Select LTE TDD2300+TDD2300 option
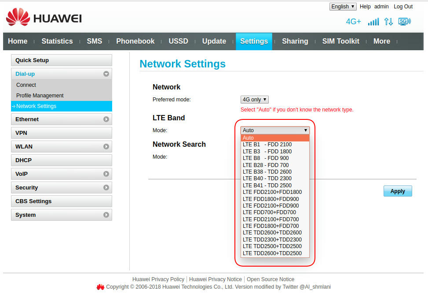The image size is (428, 297). point(275,240)
